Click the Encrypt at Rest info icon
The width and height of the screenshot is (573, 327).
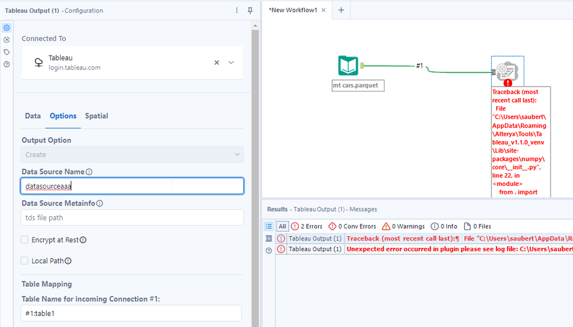click(83, 240)
